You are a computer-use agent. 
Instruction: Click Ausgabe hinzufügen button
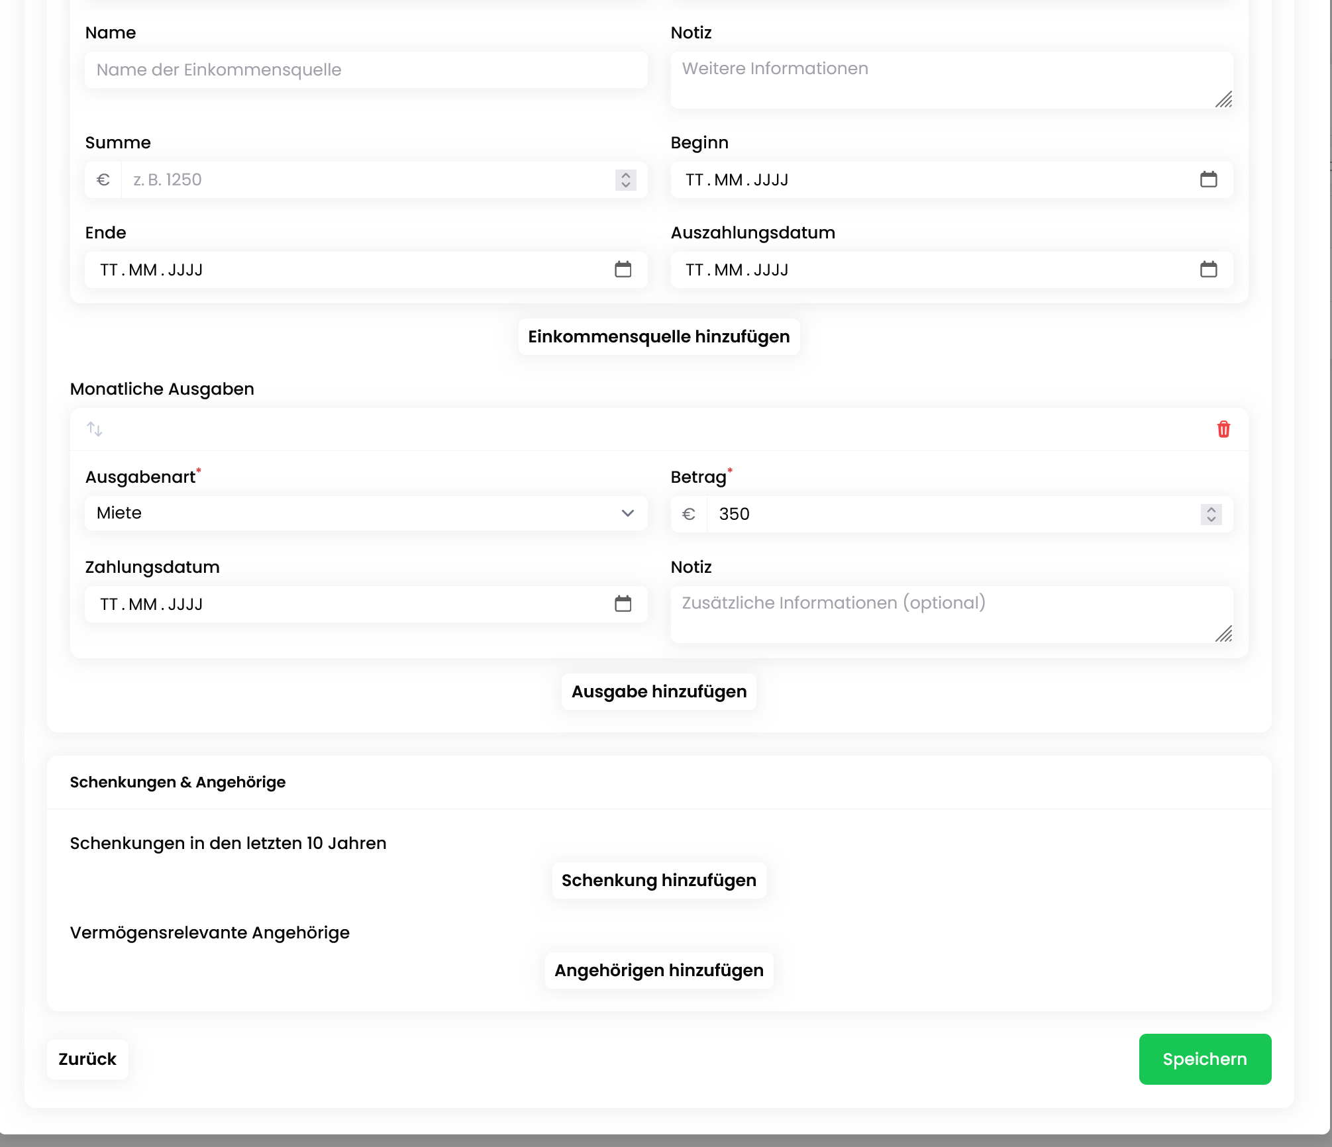tap(658, 691)
